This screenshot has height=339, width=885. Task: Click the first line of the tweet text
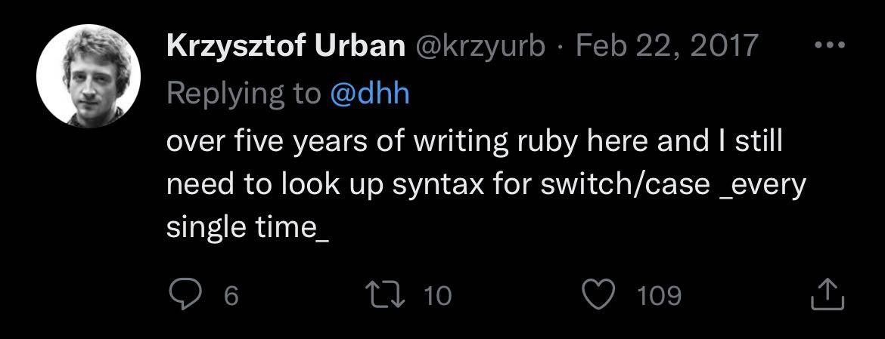pos(474,142)
